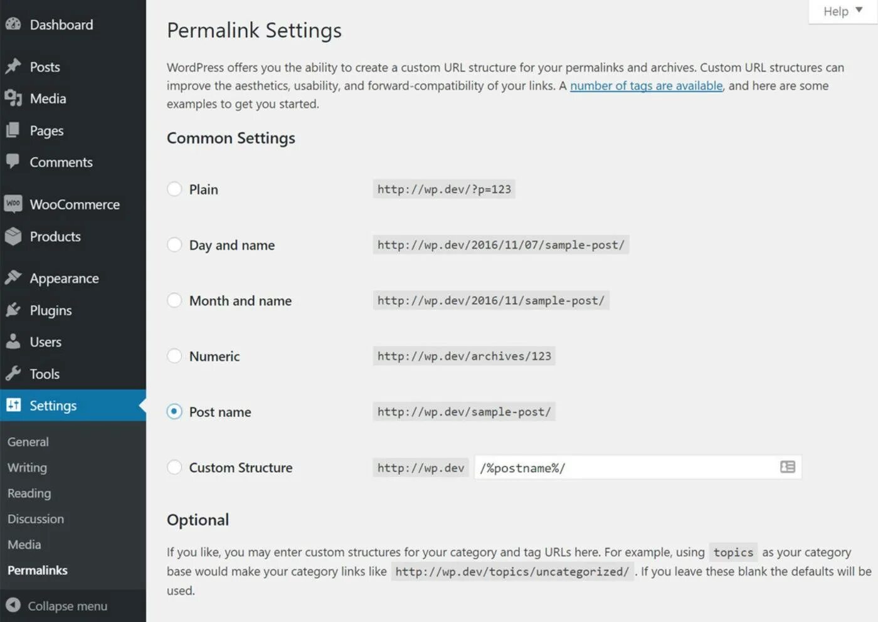Select the Custom Structure radio button
The height and width of the screenshot is (622, 878).
(x=174, y=467)
